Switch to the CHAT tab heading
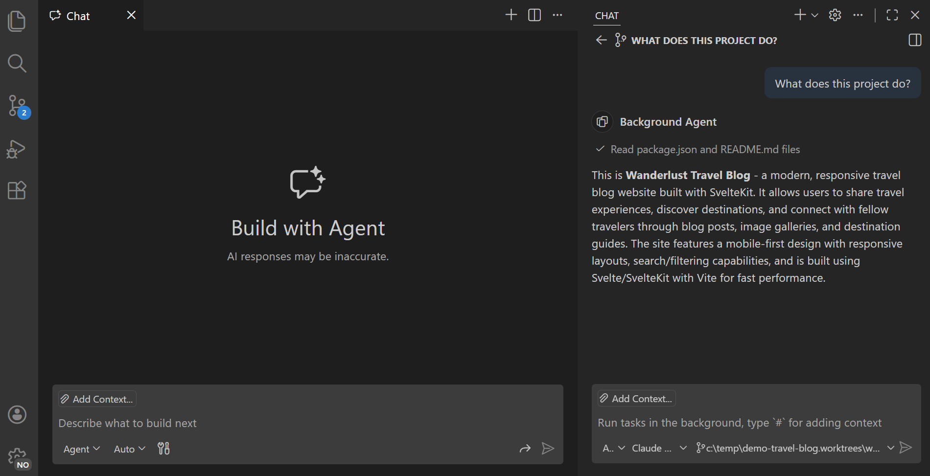This screenshot has height=476, width=930. coord(606,15)
